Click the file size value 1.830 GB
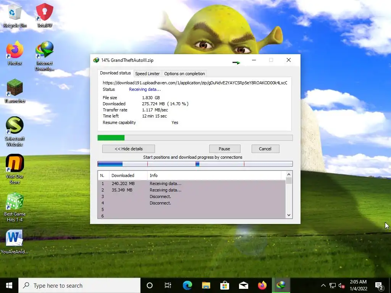 (x=151, y=98)
